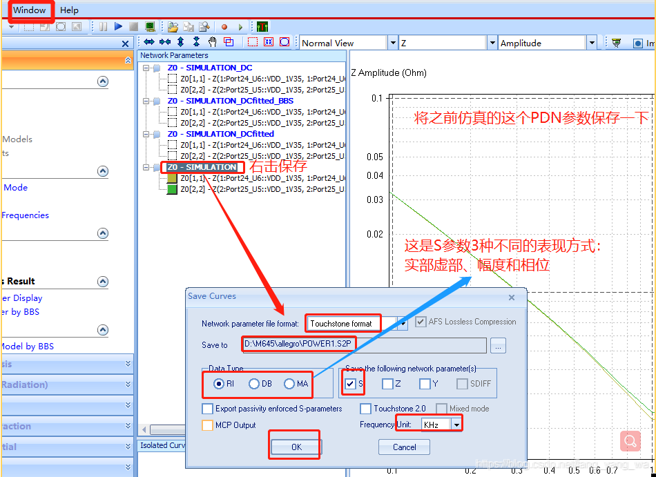Uncheck the S network parameter checkbox
This screenshot has width=656, height=477.
point(351,384)
